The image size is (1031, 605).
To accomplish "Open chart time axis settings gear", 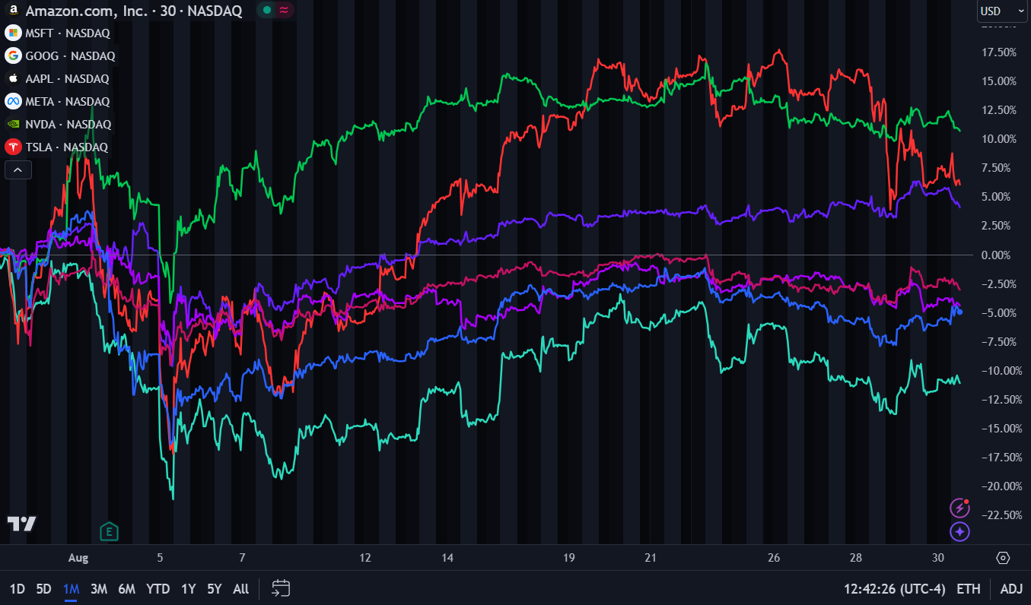I will click(1003, 558).
